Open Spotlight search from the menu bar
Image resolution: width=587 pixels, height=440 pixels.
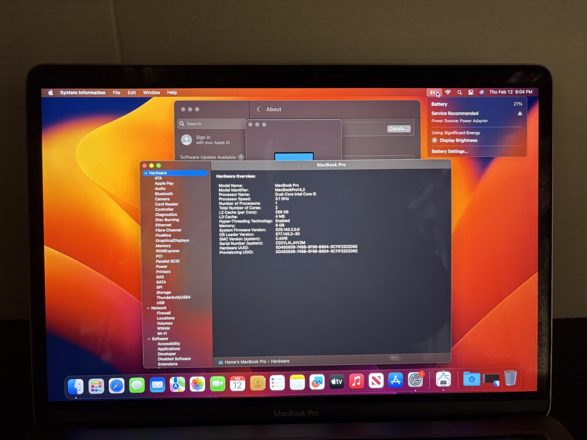click(x=459, y=92)
